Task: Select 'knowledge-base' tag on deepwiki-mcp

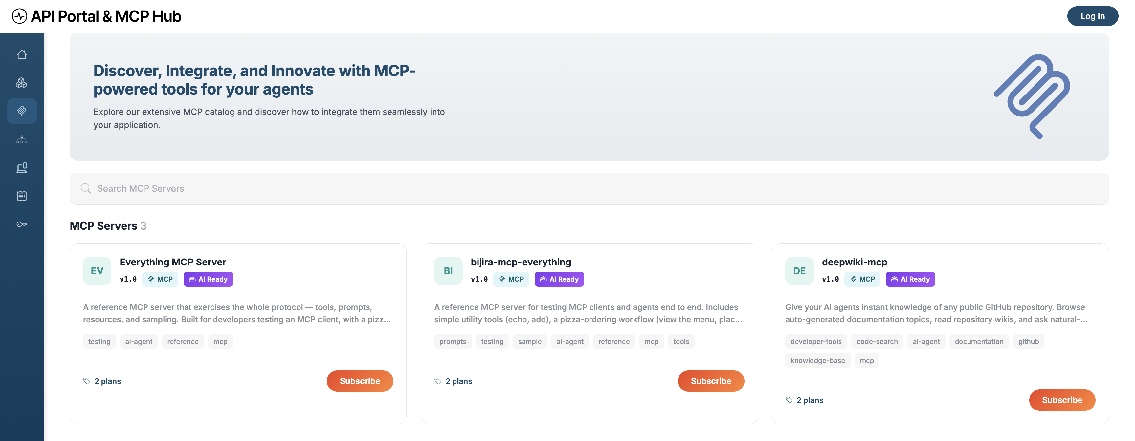Action: [818, 360]
